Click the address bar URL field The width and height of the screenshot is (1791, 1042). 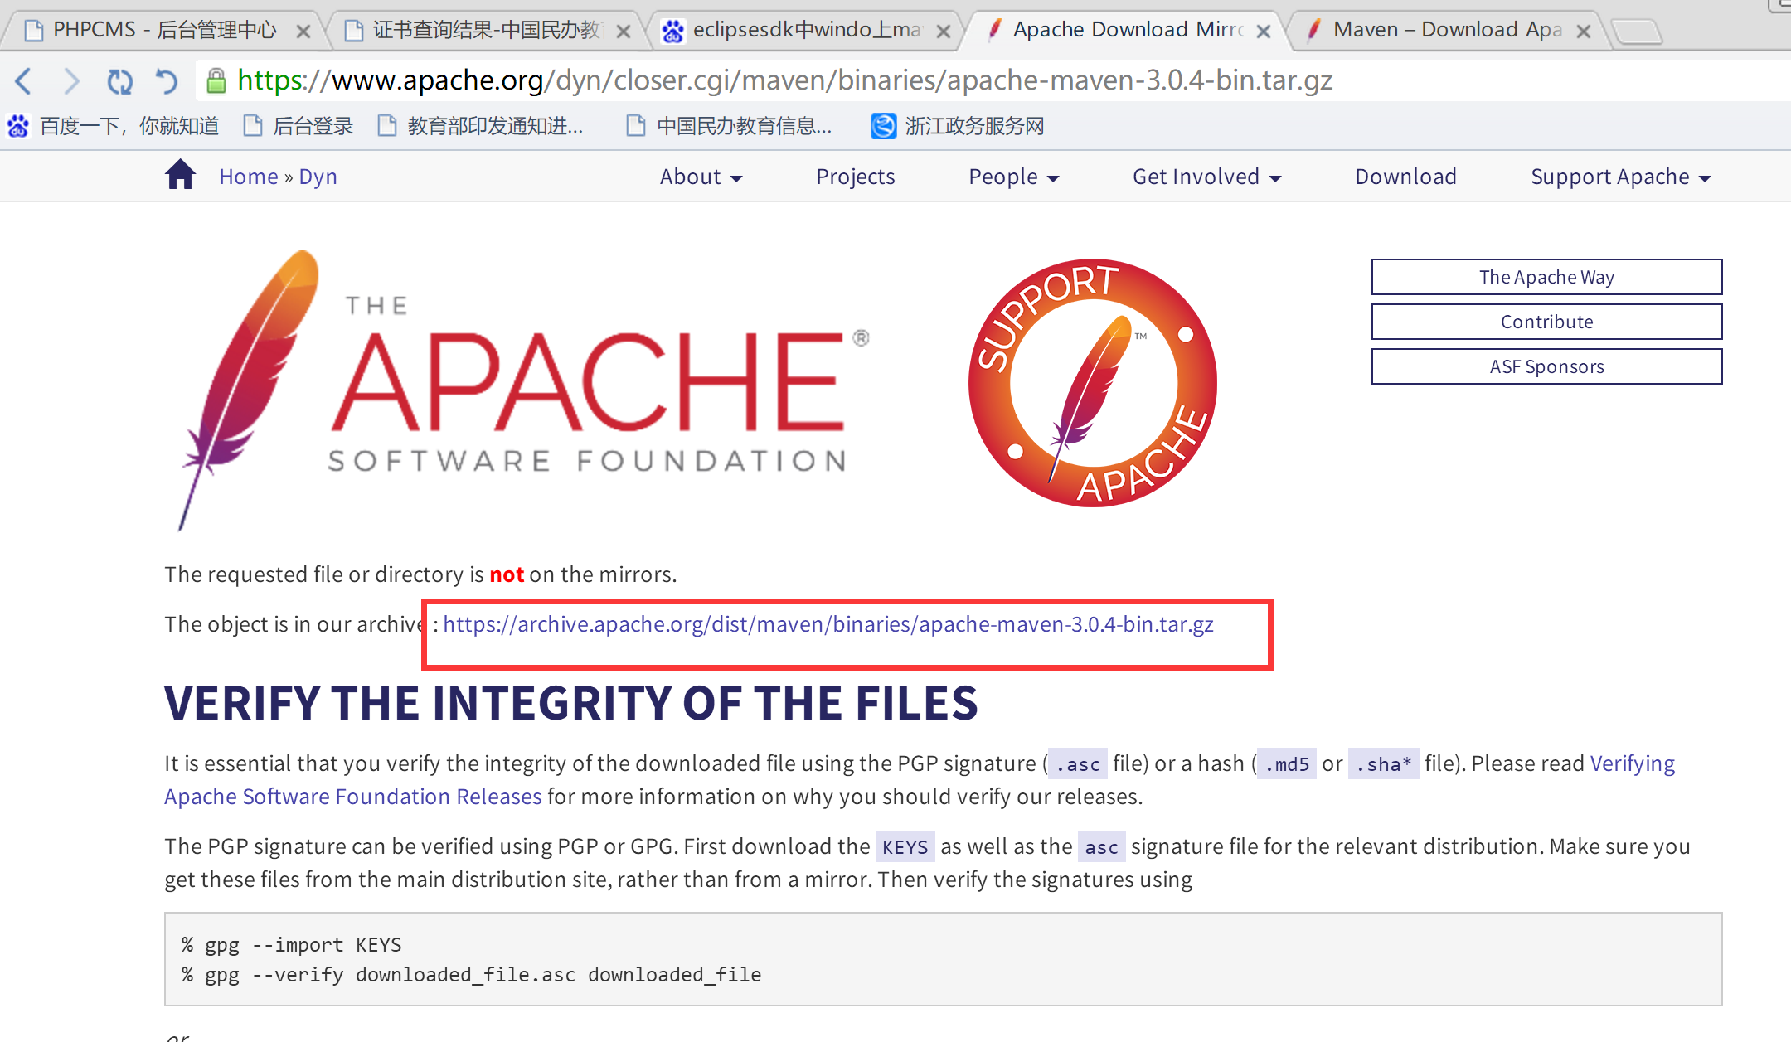pos(784,80)
